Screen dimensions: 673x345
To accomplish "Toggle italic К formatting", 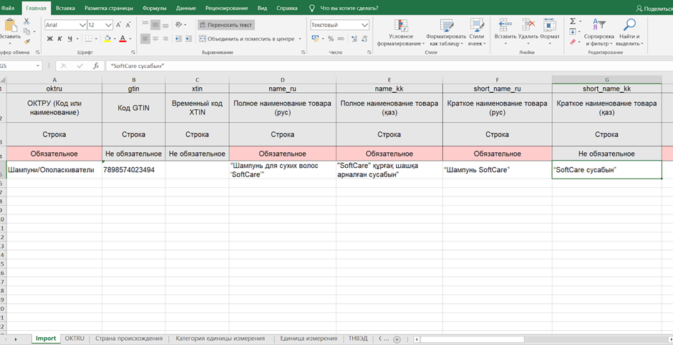I will [x=59, y=39].
